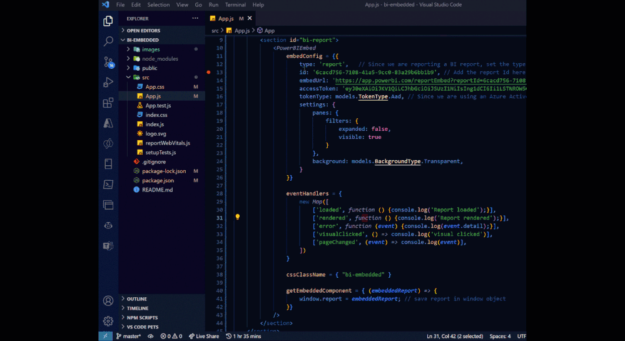The height and width of the screenshot is (341, 625).
Task: Open package.json file
Action: coord(162,180)
